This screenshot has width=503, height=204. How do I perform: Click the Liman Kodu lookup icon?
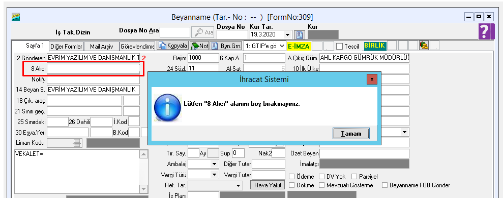pyautogui.click(x=76, y=143)
